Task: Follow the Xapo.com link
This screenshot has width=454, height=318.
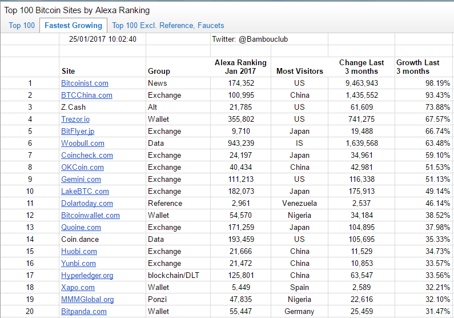Action: [78, 288]
